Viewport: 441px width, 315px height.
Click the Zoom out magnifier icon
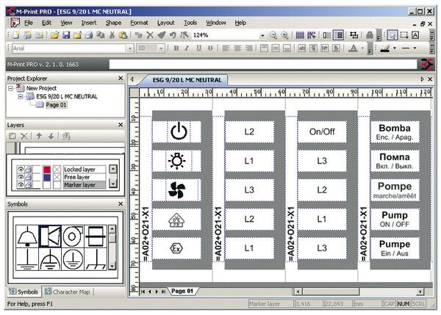273,35
